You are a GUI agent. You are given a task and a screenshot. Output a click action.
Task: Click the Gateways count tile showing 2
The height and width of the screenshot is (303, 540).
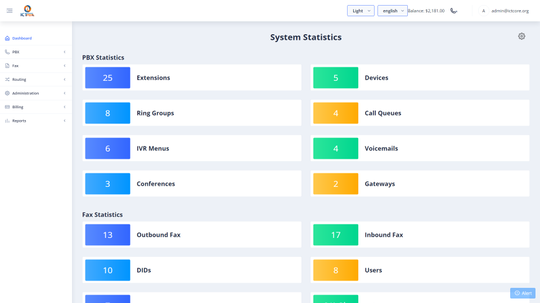(336, 184)
